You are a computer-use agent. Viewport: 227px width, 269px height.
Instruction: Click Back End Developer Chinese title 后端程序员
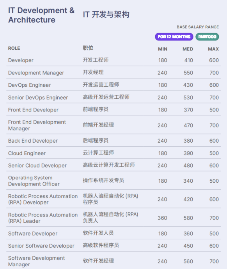click(96, 140)
